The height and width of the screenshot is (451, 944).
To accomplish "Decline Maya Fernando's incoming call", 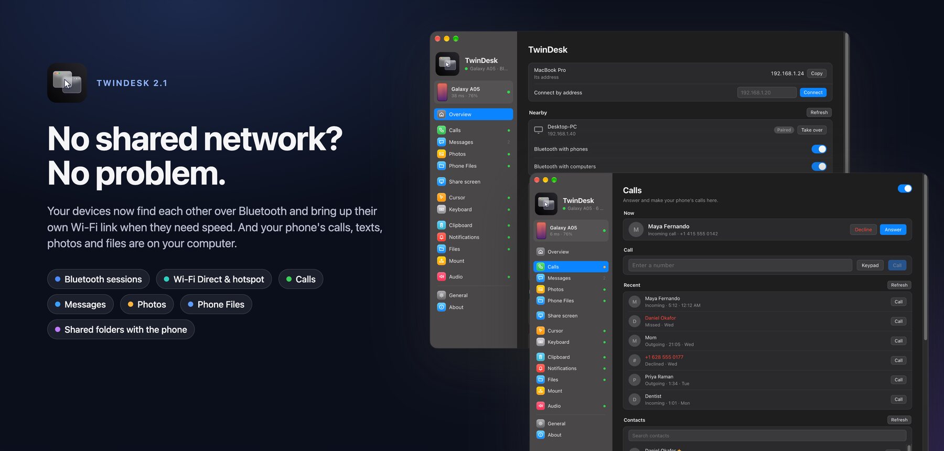I will tap(863, 230).
